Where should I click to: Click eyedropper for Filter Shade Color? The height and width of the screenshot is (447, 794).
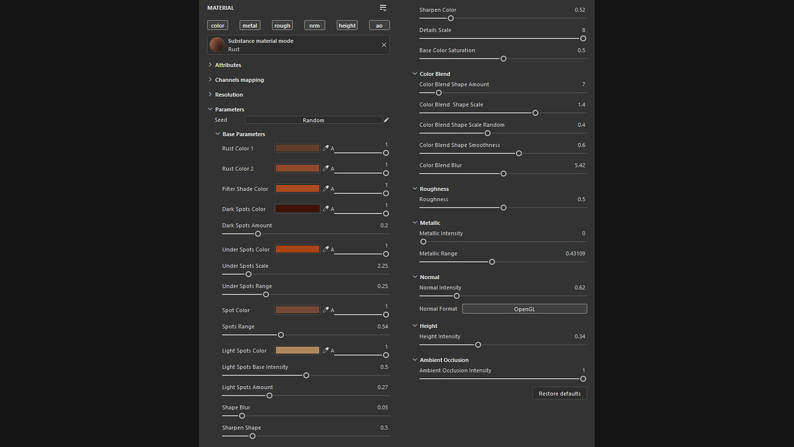[326, 189]
